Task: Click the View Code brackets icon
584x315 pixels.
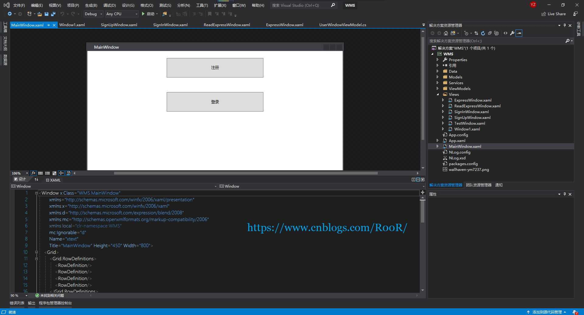Action: click(506, 33)
